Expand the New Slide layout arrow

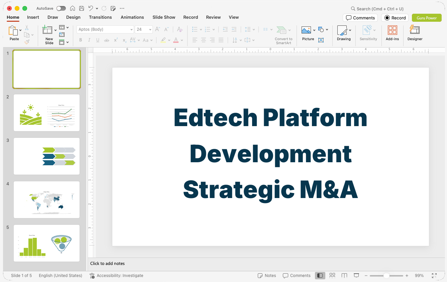(x=55, y=30)
